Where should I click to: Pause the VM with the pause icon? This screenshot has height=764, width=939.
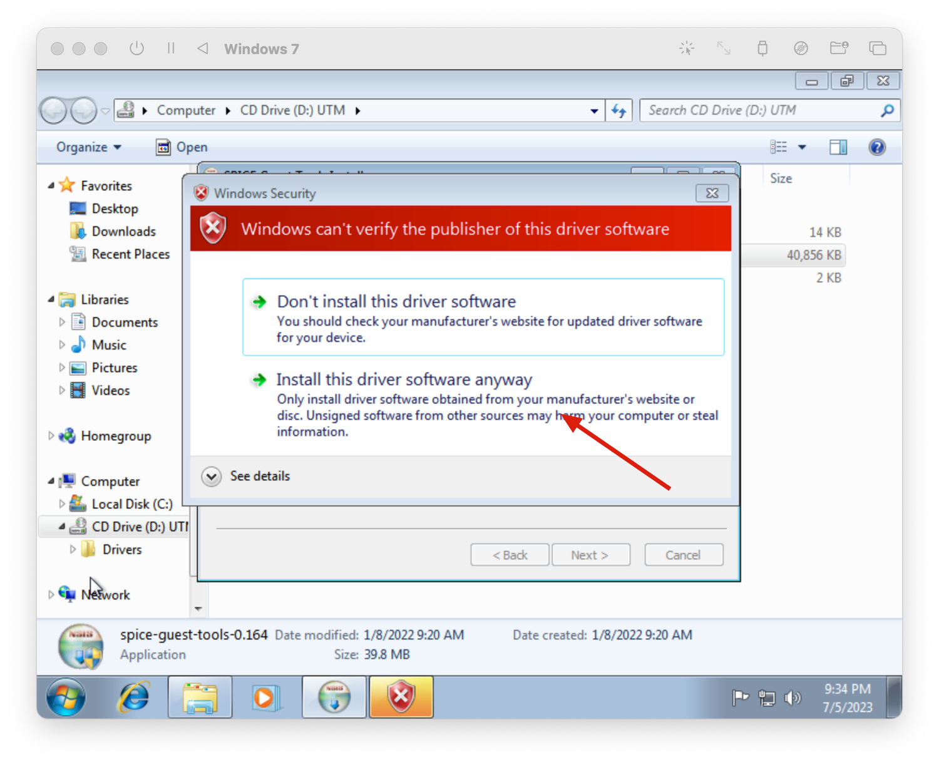(x=171, y=48)
